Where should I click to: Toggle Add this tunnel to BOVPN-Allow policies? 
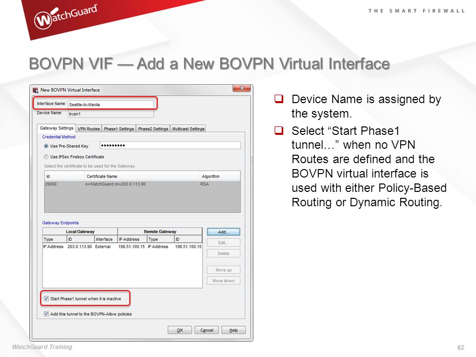pyautogui.click(x=46, y=314)
